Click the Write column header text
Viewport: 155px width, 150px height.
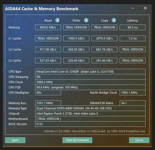pos(76,20)
